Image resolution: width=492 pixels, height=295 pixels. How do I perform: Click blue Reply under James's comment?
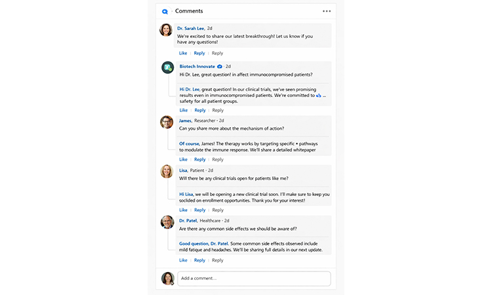point(199,159)
